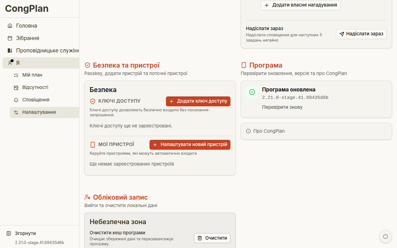This screenshot has width=397, height=248.
Task: Click the person icon beside Я
Action: [10, 63]
